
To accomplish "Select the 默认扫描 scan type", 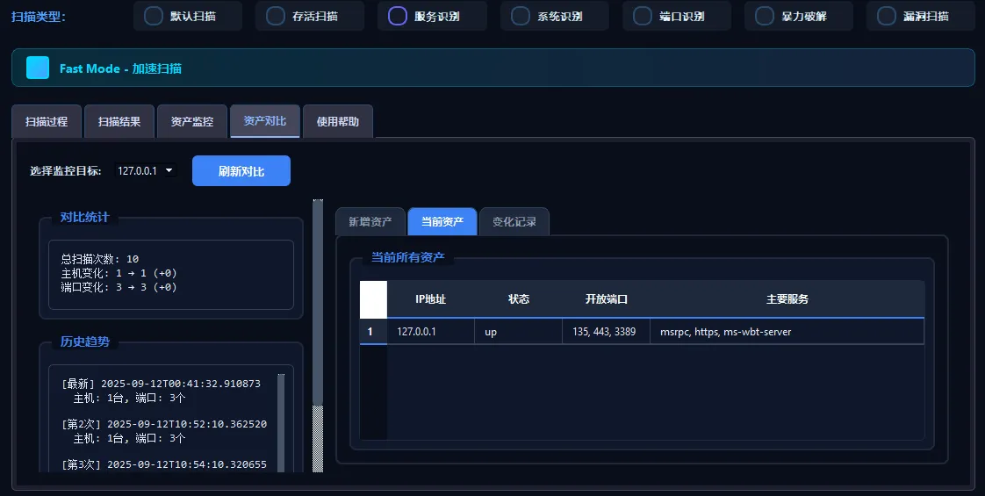I will (x=154, y=16).
